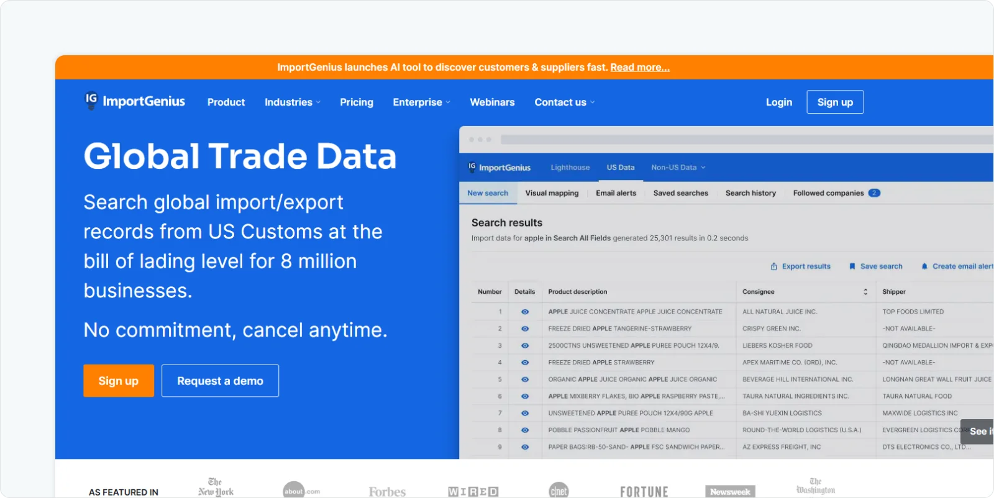Click TOP FOODS LIMITED shipper cell
The width and height of the screenshot is (994, 498).
[x=913, y=312]
